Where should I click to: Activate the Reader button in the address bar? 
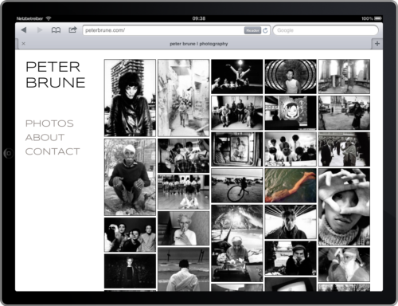[252, 30]
